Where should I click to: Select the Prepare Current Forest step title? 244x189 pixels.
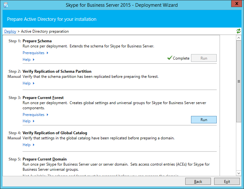(43, 98)
